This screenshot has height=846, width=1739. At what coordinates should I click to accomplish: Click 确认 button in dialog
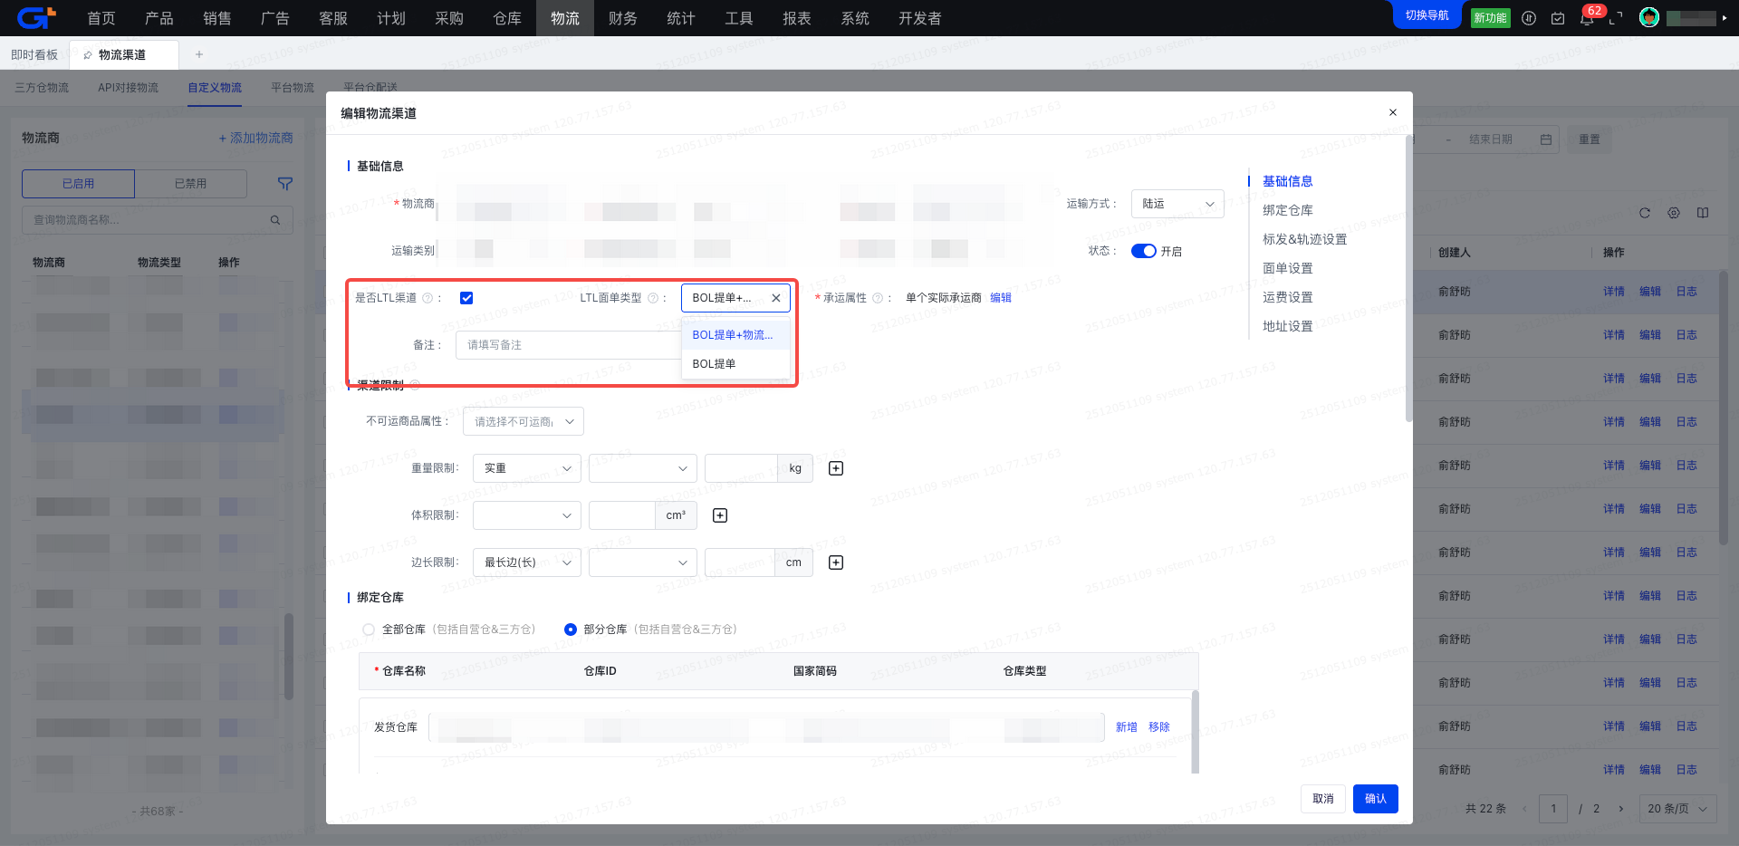[1376, 799]
